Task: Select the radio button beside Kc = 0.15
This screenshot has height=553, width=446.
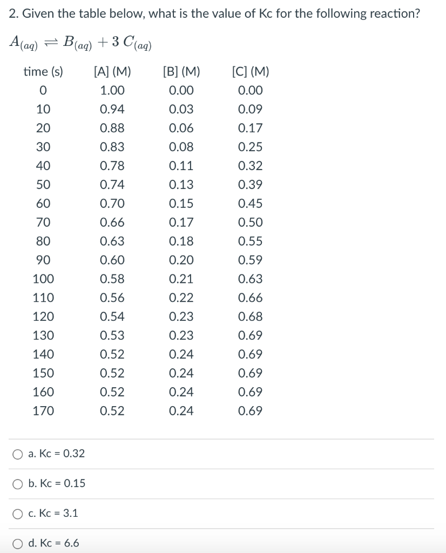Action: pos(17,484)
